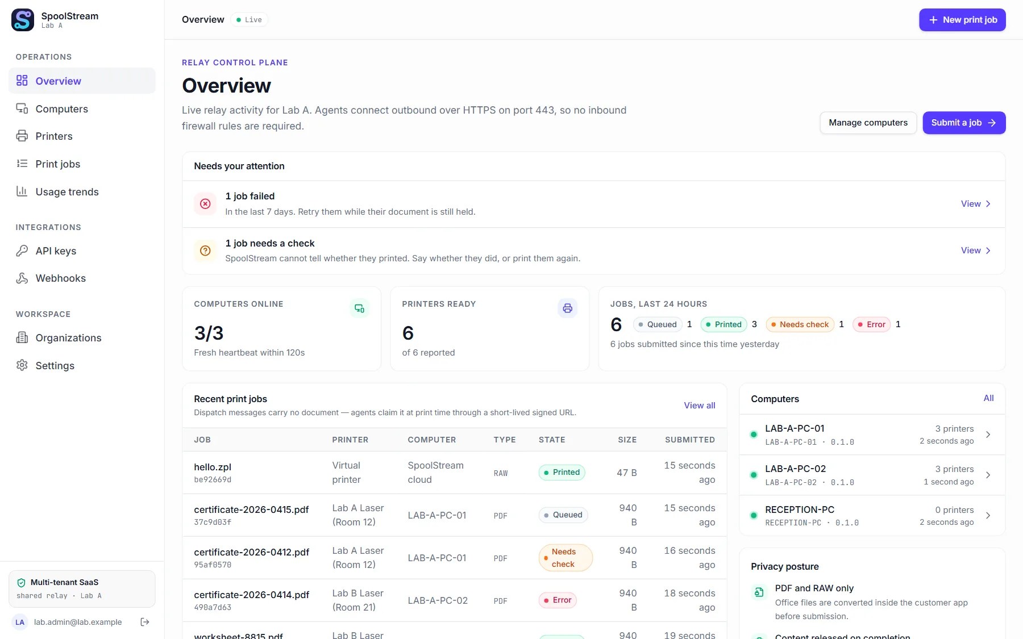Click the Needs check pill in jobs summary
1023x639 pixels.
coord(800,324)
